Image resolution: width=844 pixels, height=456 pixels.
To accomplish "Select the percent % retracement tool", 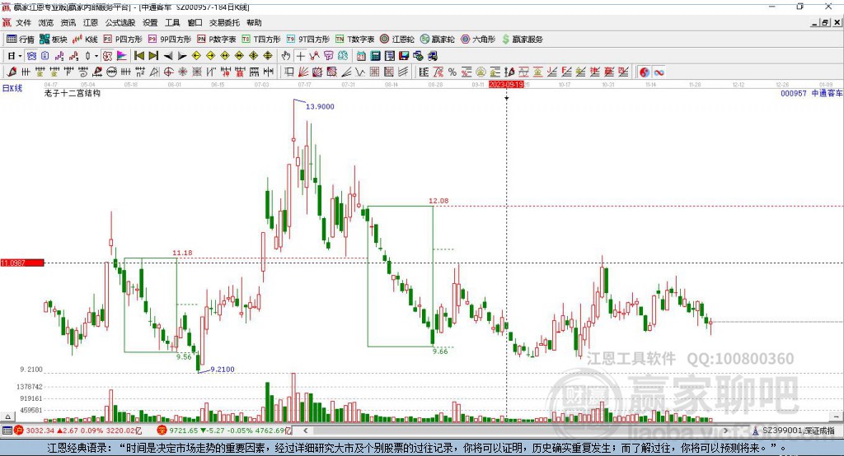I will [x=452, y=72].
